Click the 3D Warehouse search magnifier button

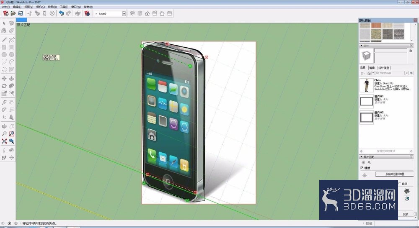point(406,73)
